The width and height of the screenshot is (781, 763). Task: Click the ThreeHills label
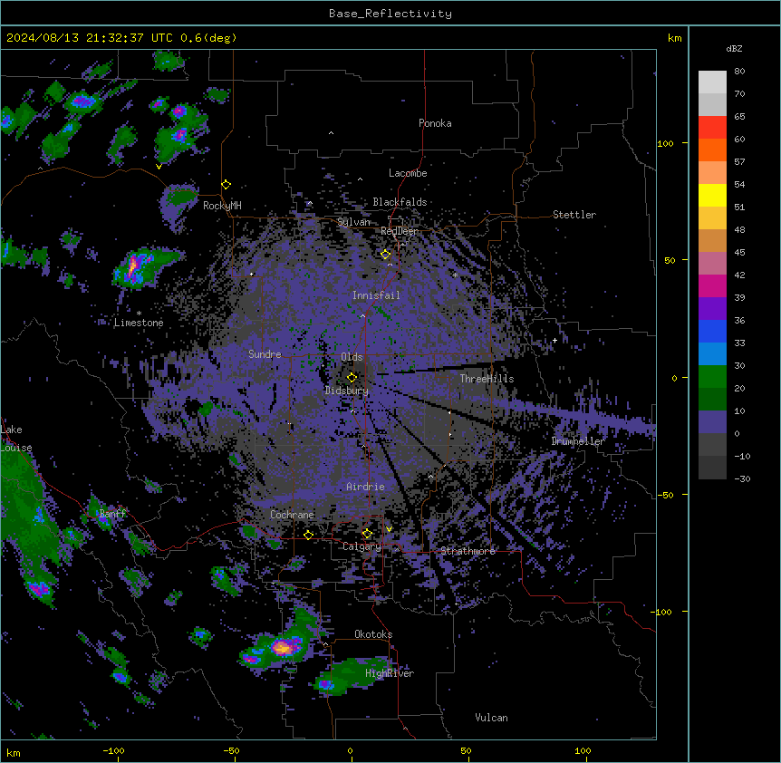(x=487, y=379)
